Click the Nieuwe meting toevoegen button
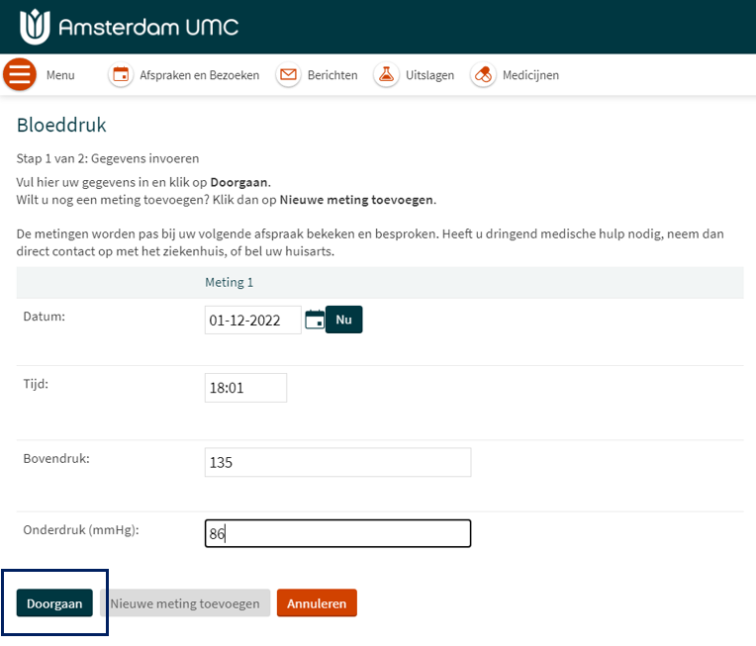 (185, 603)
